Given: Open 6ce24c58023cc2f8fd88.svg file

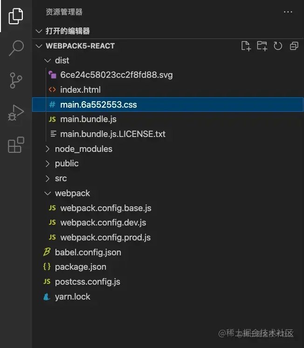Looking at the screenshot, I should 117,75.
